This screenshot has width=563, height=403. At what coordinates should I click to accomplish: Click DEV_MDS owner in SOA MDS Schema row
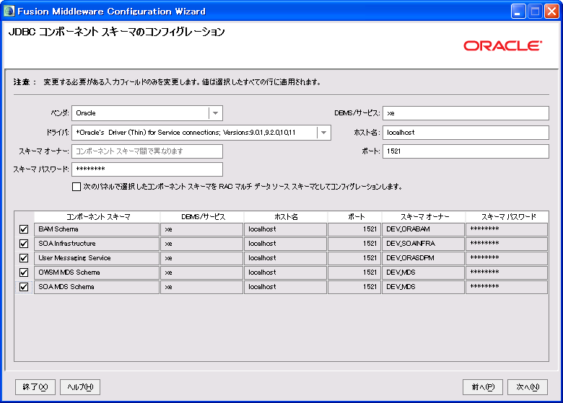tap(423, 287)
